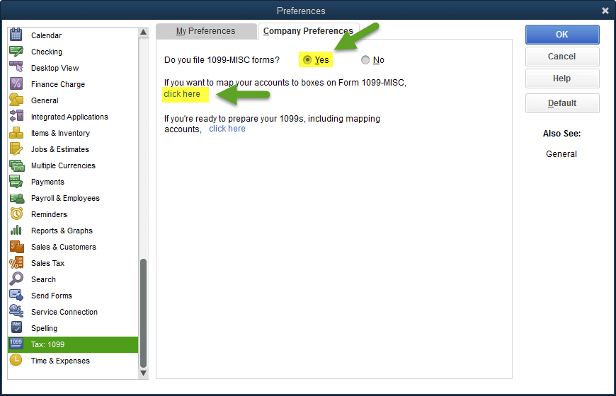Select Yes for filing 1099-MISC forms
This screenshot has width=616, height=396.
pyautogui.click(x=307, y=60)
